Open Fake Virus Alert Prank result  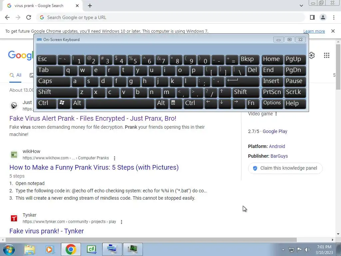click(x=93, y=118)
